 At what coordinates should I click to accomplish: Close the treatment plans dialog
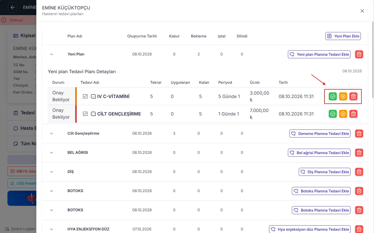362,11
